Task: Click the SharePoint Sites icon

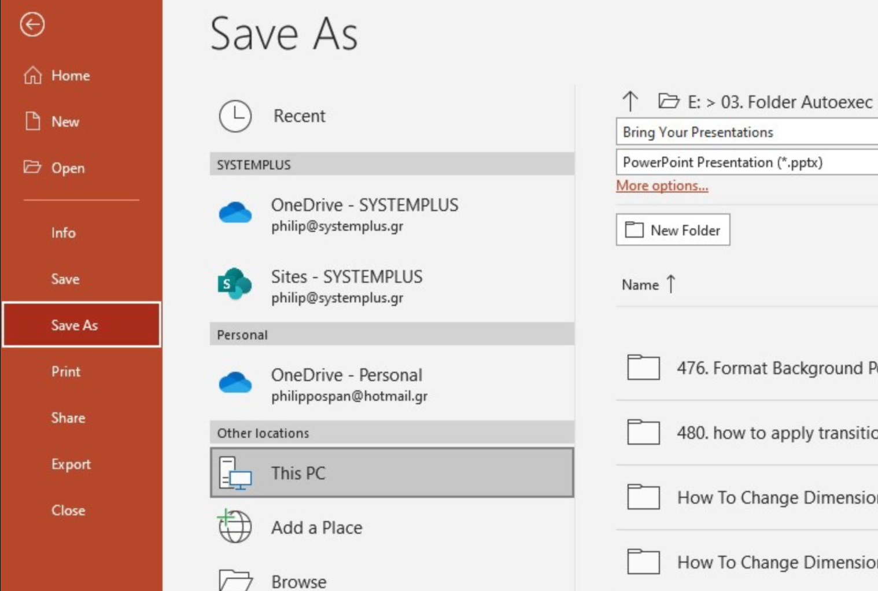Action: tap(235, 283)
